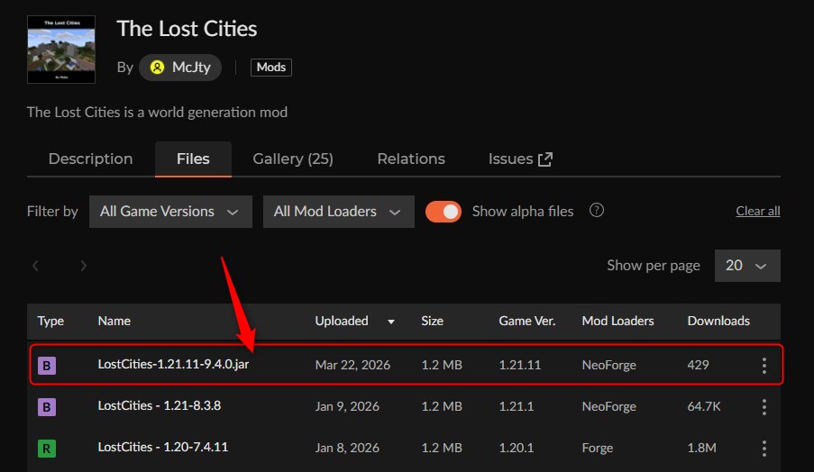Viewport: 814px width, 472px height.
Task: Sort by the Type column header
Action: click(50, 321)
